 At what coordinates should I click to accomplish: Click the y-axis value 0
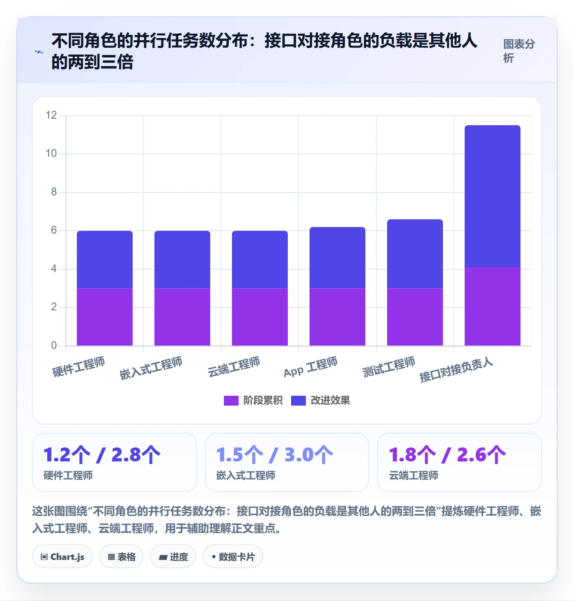pyautogui.click(x=54, y=345)
